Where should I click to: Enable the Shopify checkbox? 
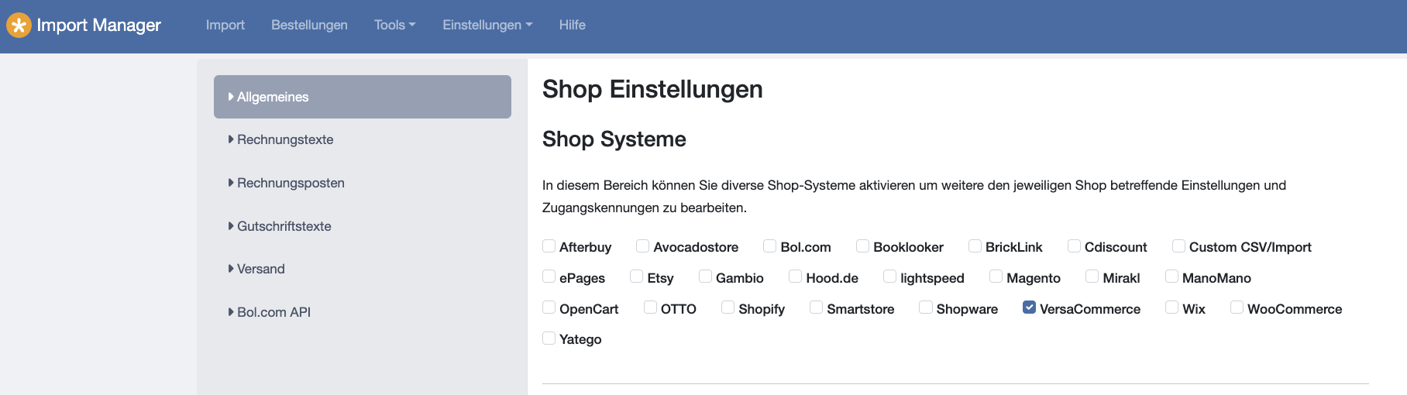pyautogui.click(x=728, y=307)
